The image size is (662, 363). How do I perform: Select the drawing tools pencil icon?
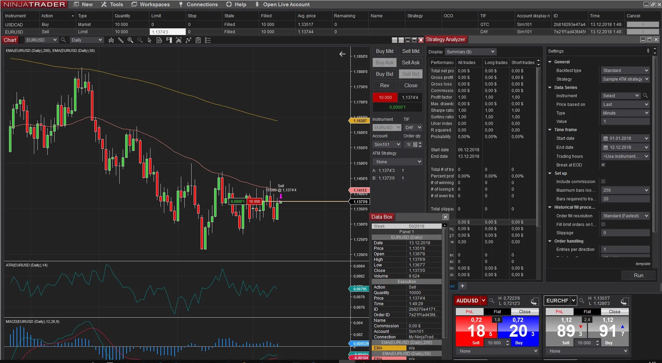click(121, 40)
